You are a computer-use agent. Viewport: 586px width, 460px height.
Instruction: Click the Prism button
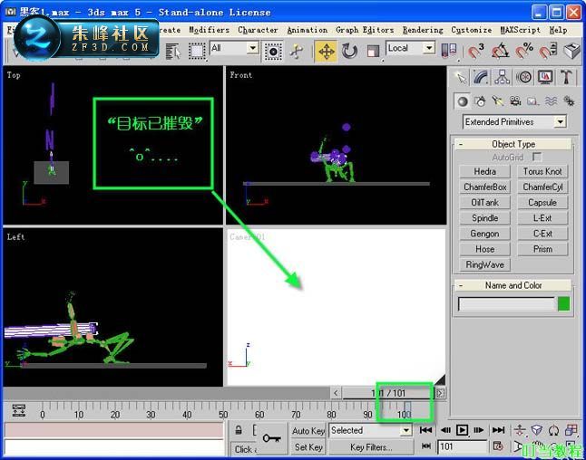(x=542, y=249)
